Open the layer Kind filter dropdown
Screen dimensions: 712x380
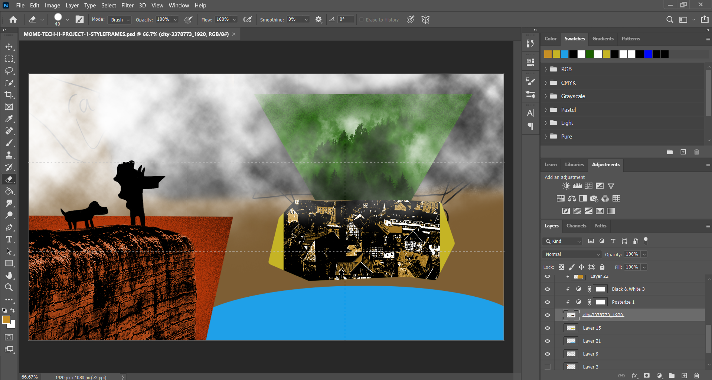pyautogui.click(x=562, y=241)
